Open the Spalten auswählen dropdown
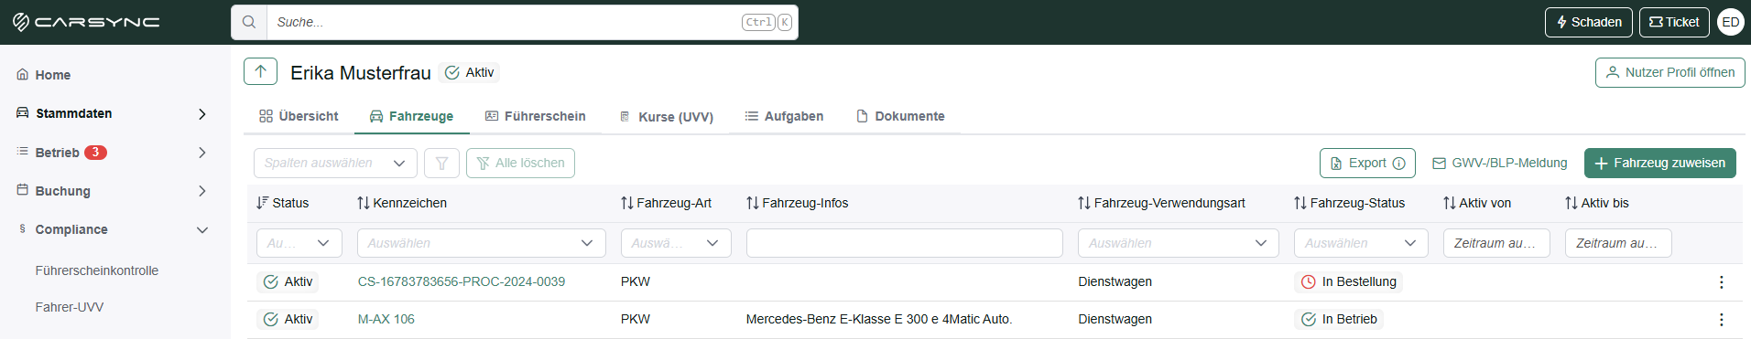This screenshot has height=339, width=1751. pyautogui.click(x=335, y=163)
